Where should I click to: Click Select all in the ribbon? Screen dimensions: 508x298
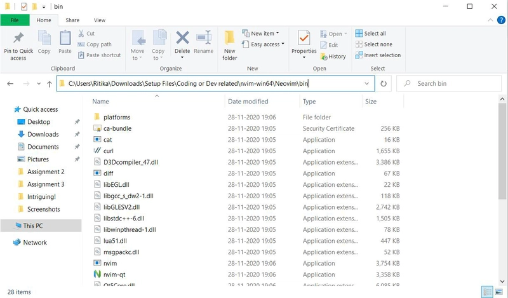pyautogui.click(x=370, y=34)
